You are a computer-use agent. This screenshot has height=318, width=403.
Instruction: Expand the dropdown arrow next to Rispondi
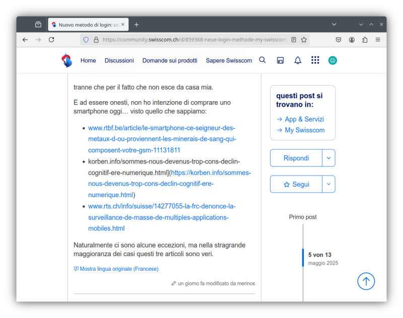click(329, 158)
